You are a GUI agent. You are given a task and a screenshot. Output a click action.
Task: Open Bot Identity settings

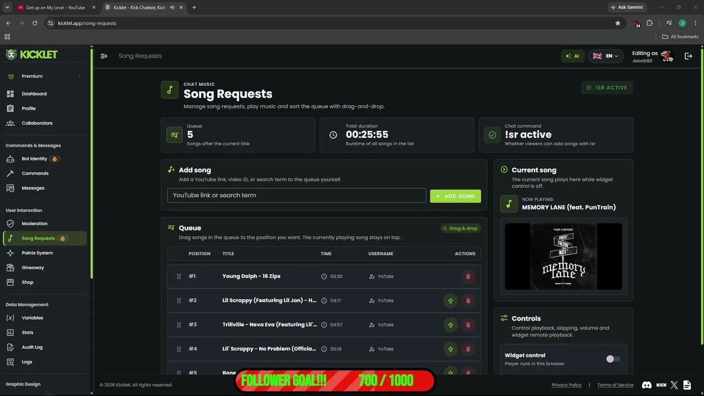[34, 159]
